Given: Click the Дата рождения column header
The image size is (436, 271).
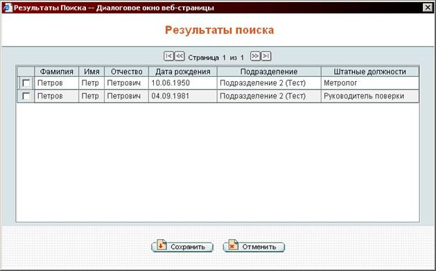Looking at the screenshot, I should (x=183, y=71).
